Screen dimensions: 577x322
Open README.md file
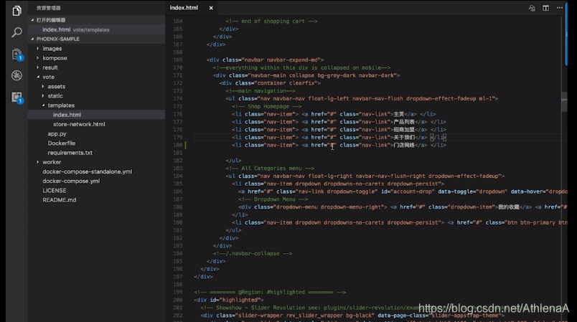pyautogui.click(x=96, y=200)
